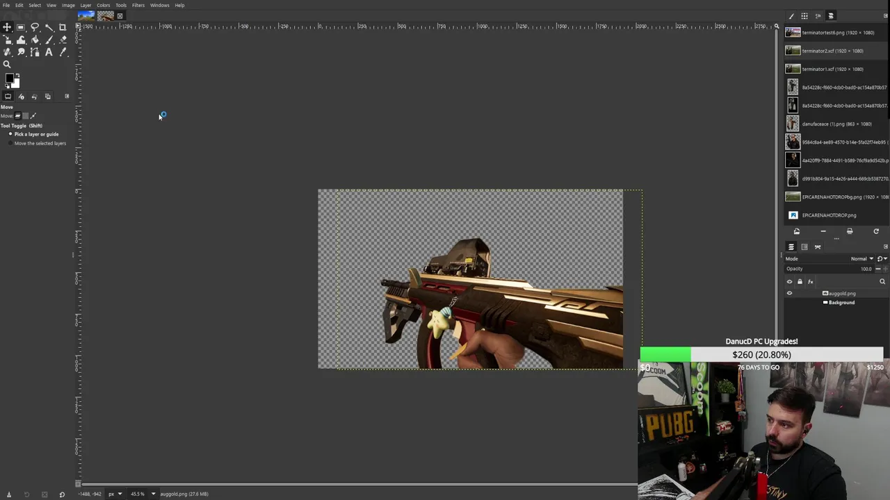The height and width of the screenshot is (500, 890).
Task: Select the Warp Transform tool
Action: (21, 40)
